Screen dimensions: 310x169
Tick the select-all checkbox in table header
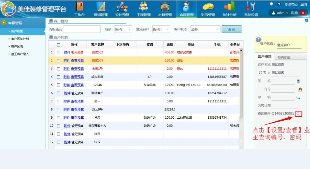58,45
